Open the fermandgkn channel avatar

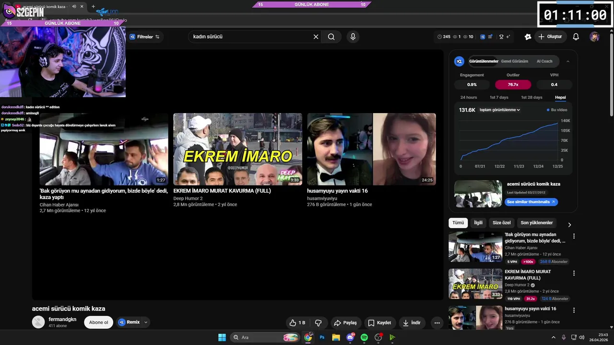(38, 322)
